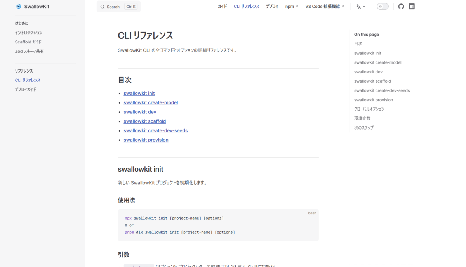Open the npm external nav link
This screenshot has width=466, height=267.
[292, 7]
